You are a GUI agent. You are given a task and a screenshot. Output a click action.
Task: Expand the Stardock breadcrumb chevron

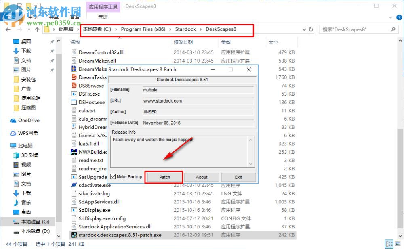[201, 29]
